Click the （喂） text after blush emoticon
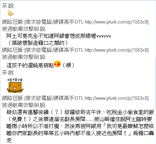 69,65
